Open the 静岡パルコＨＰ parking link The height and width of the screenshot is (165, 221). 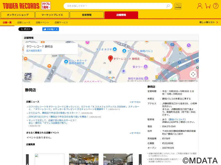(x=177, y=119)
